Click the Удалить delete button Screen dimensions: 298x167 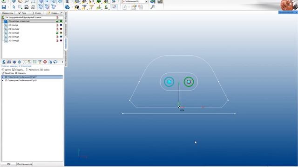tap(20, 73)
